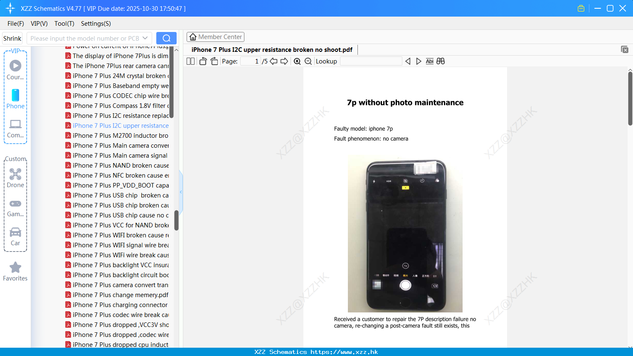Open the Game console category
Image resolution: width=633 pixels, height=356 pixels.
tap(15, 207)
